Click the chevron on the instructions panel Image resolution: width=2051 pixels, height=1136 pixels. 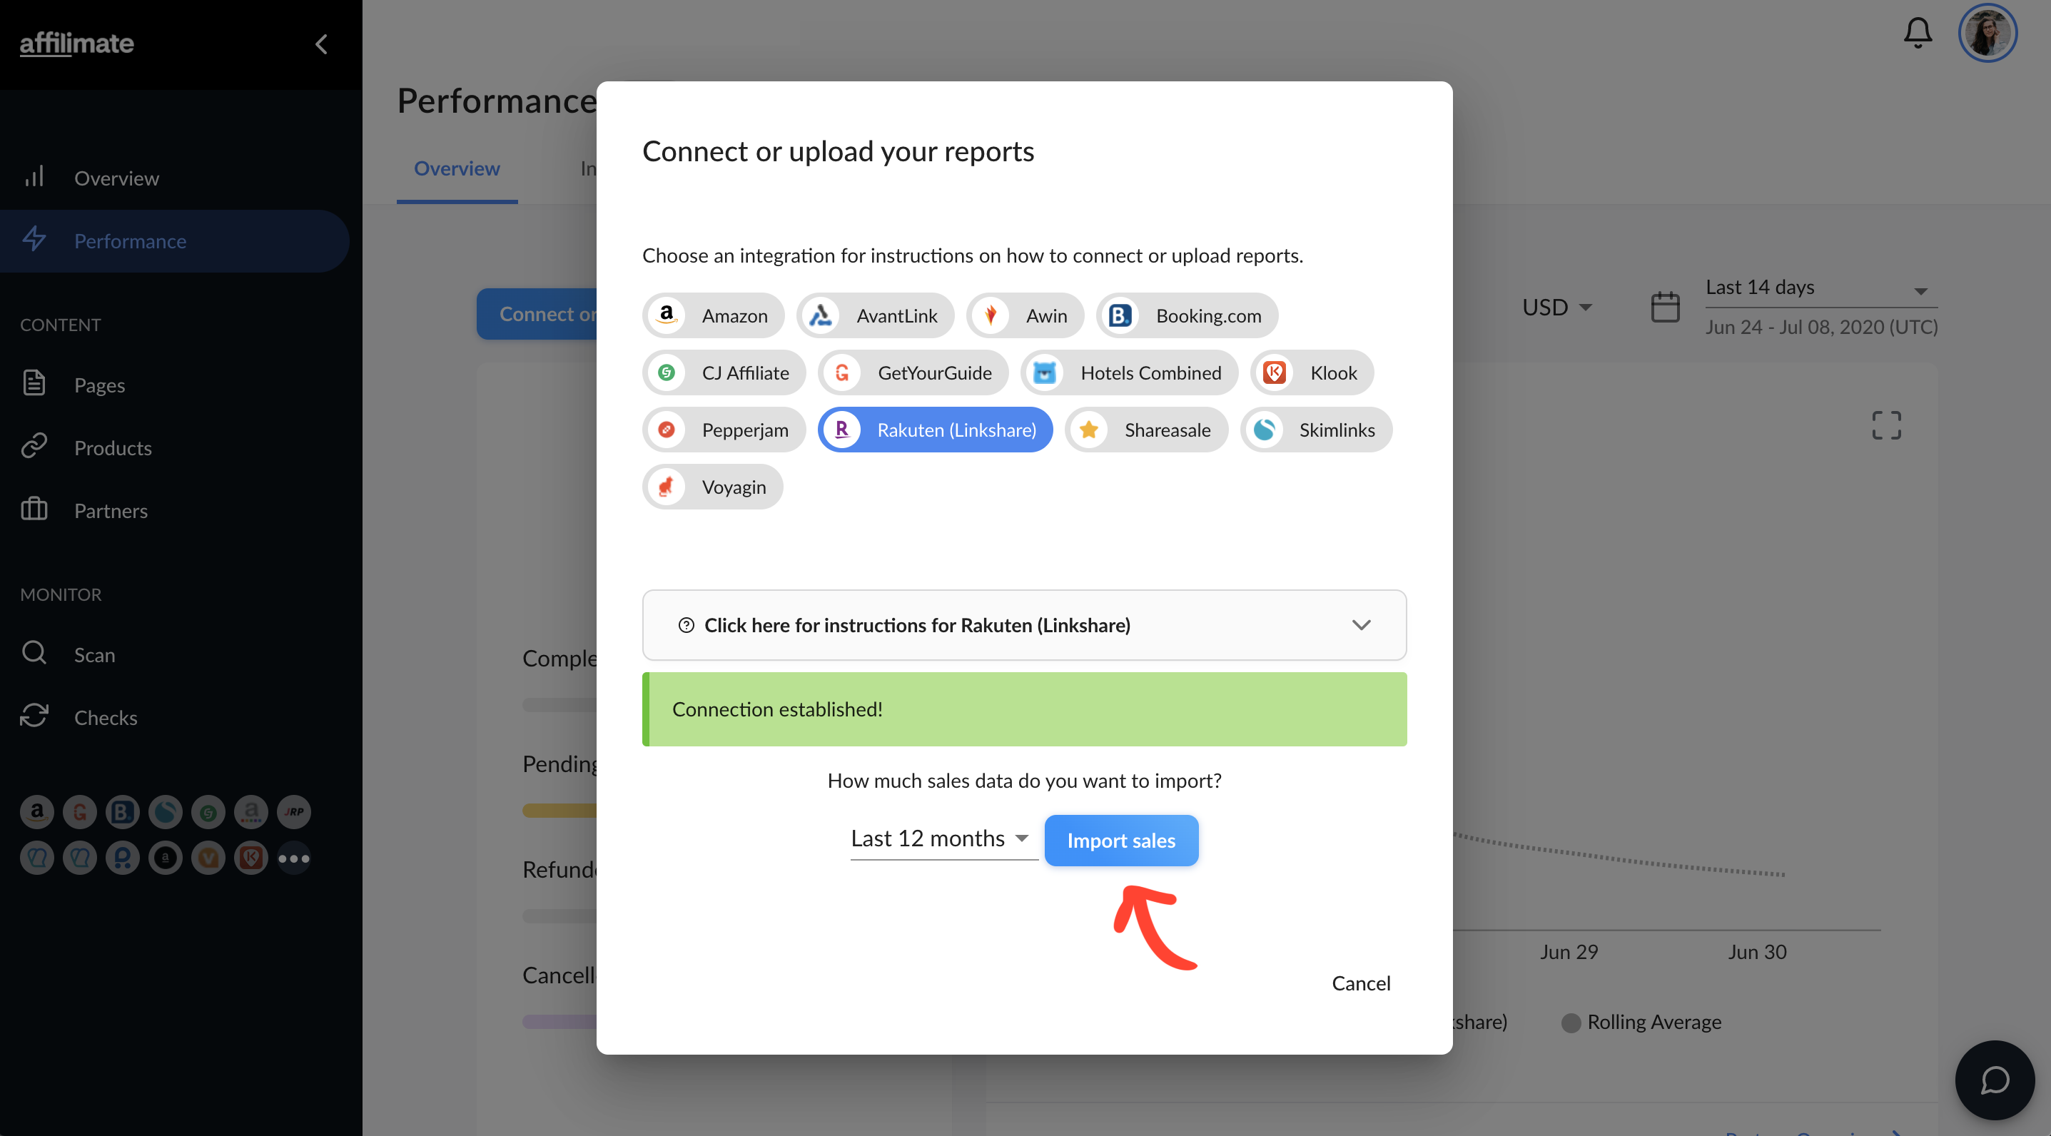point(1361,625)
